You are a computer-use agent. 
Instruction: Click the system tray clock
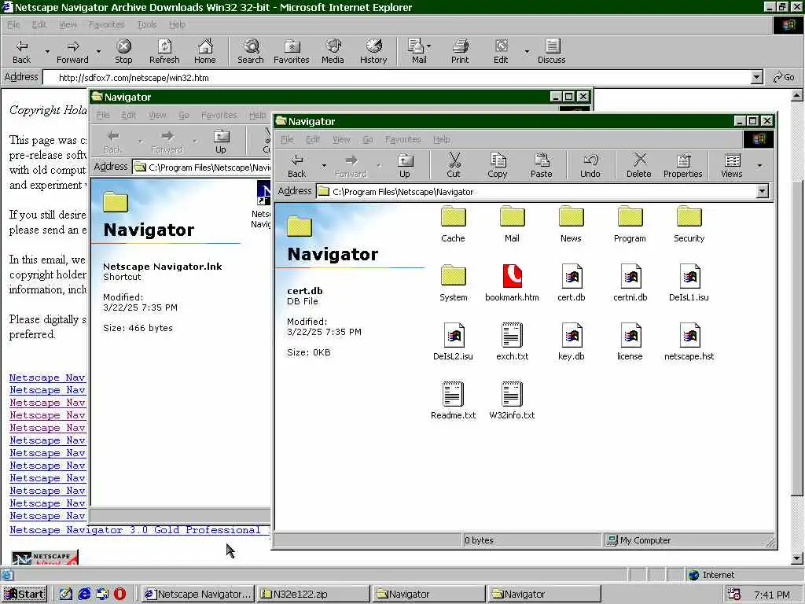tap(772, 595)
